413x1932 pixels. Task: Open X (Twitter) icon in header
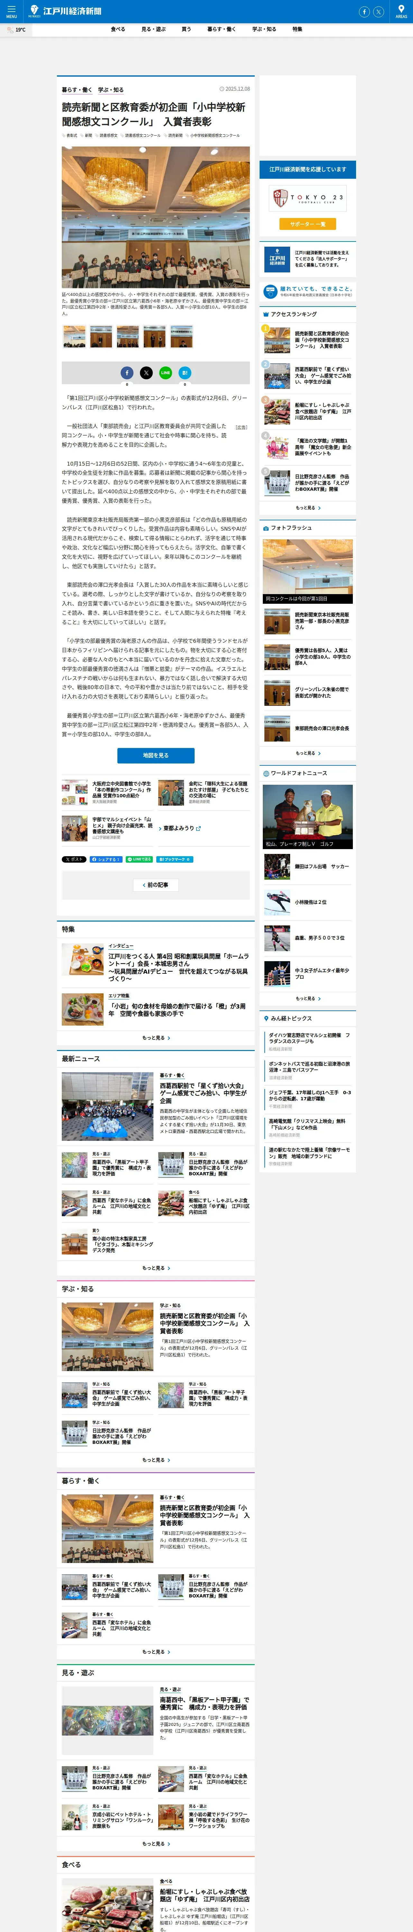pyautogui.click(x=379, y=12)
